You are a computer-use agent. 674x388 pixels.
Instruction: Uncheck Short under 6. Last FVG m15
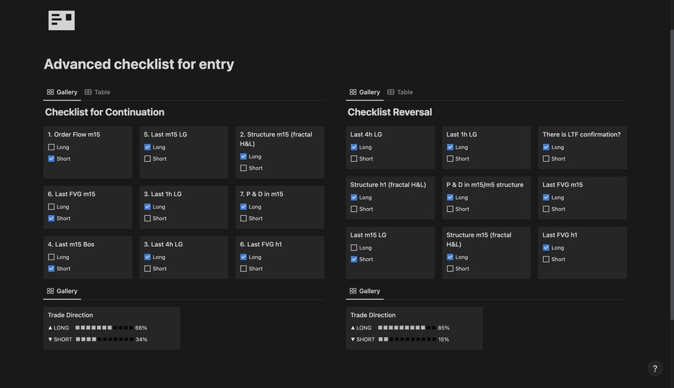coord(52,219)
